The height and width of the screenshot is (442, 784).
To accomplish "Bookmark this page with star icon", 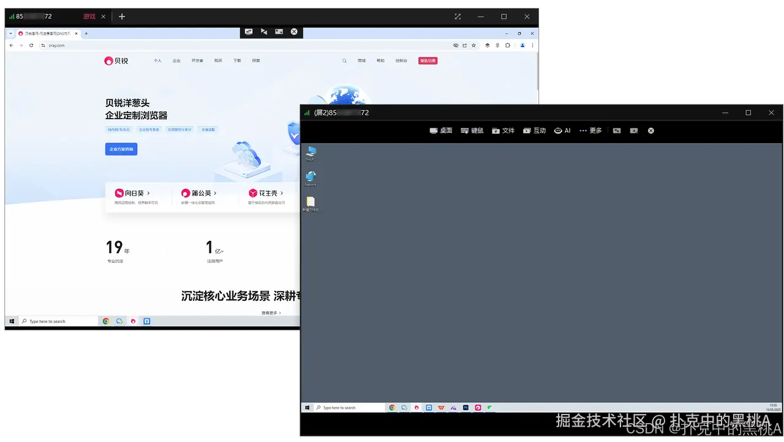I will point(473,45).
